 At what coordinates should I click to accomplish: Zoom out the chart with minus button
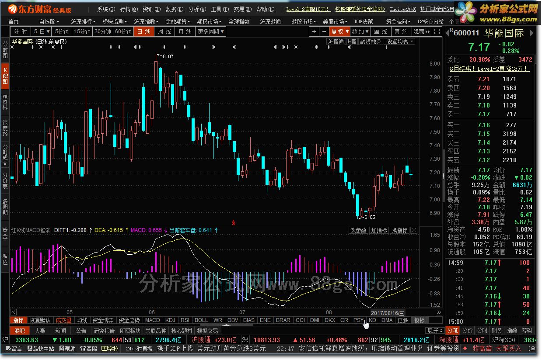tap(324, 31)
